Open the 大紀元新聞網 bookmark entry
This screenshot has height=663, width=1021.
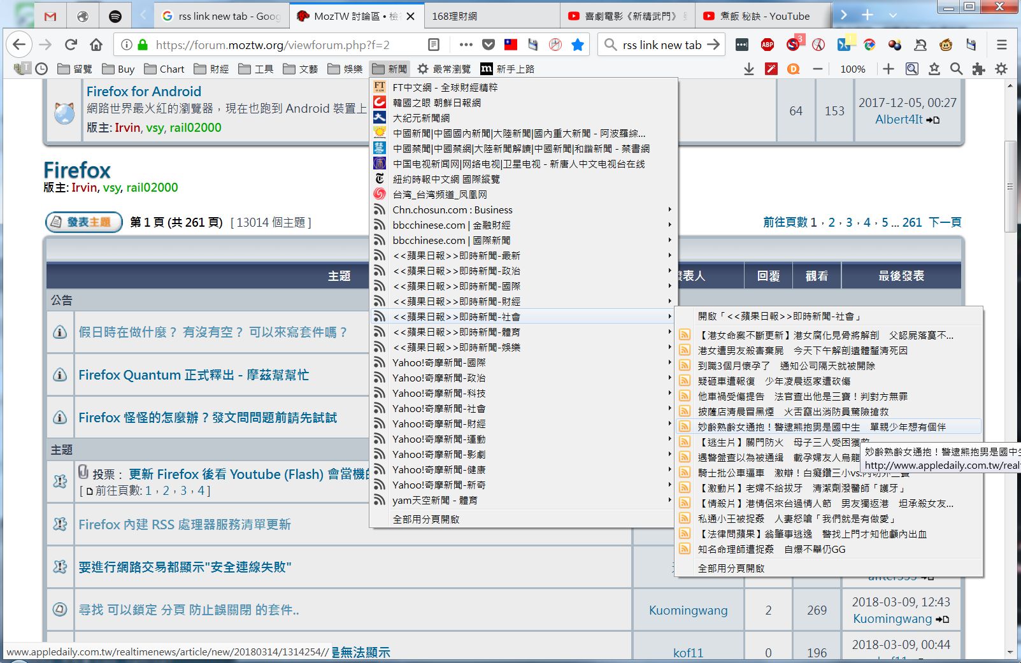coord(524,118)
